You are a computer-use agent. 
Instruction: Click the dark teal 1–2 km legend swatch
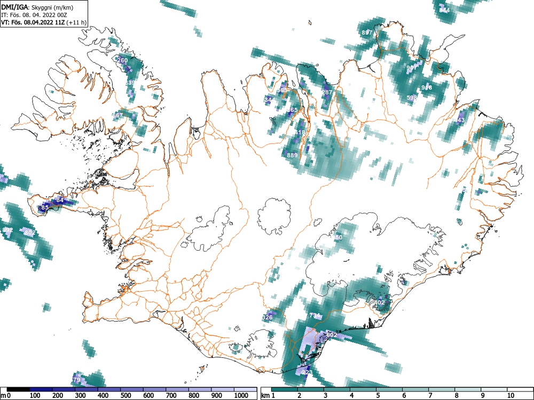(285, 389)
